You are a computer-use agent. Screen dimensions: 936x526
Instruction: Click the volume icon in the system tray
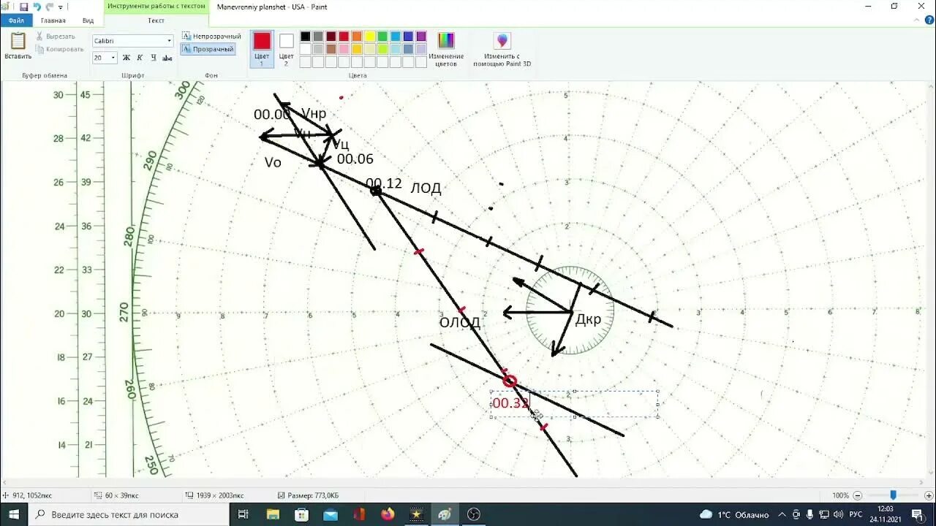[837, 514]
